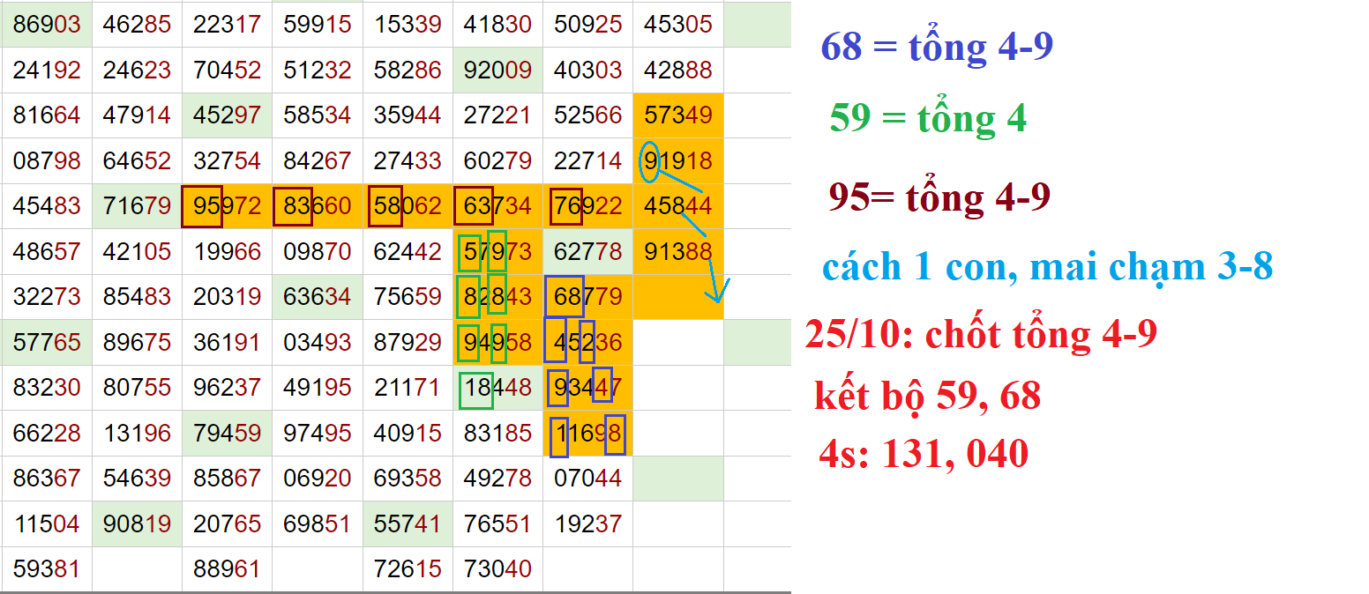Select the orange cell 57349
Image resolution: width=1369 pixels, height=594 pixels.
coord(677,115)
